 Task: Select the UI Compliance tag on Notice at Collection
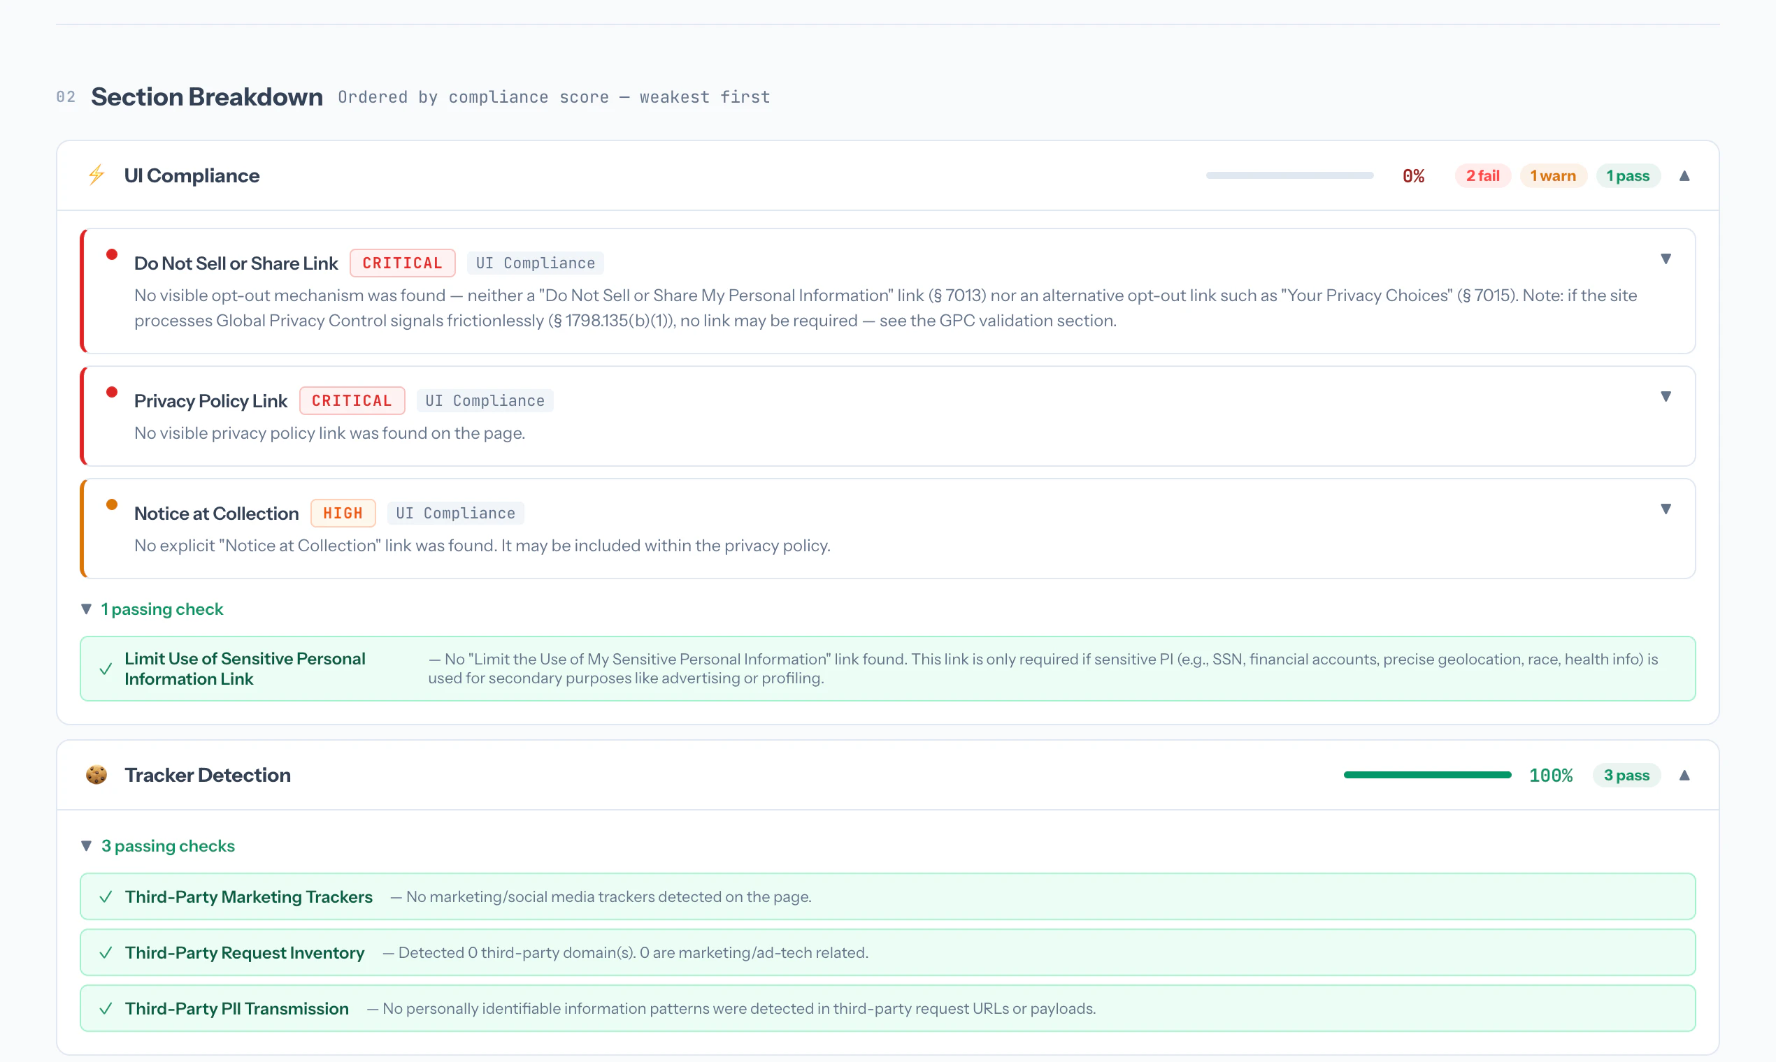tap(455, 512)
